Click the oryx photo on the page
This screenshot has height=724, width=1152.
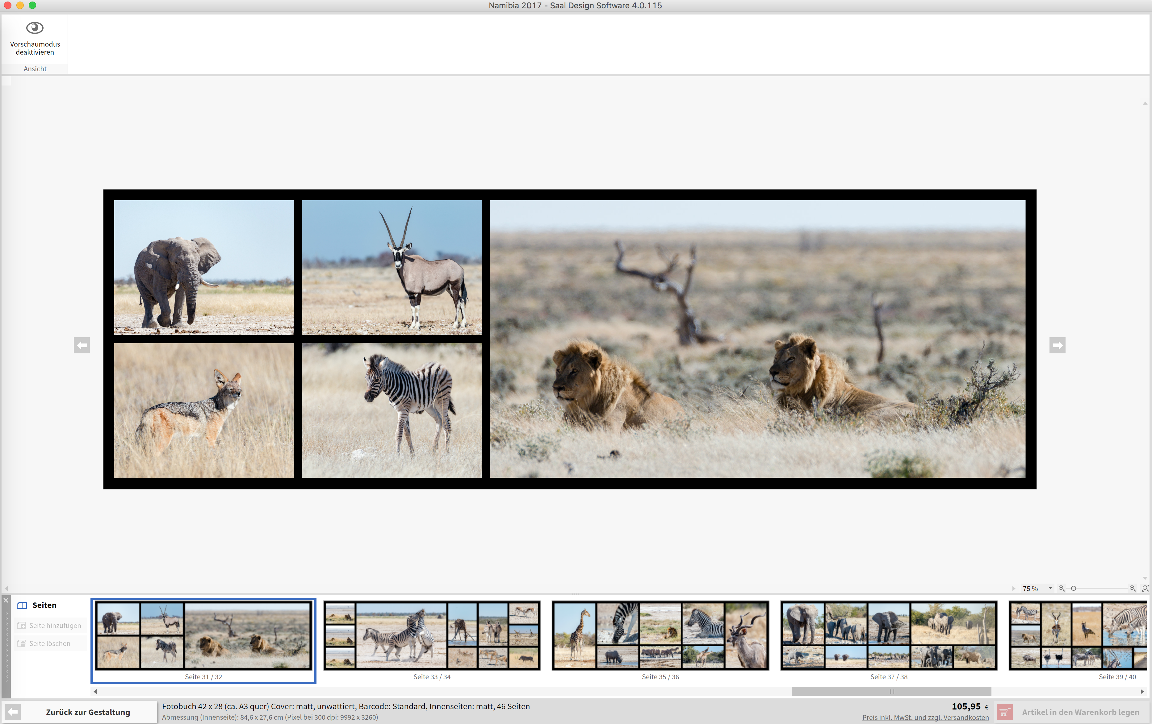pos(392,267)
